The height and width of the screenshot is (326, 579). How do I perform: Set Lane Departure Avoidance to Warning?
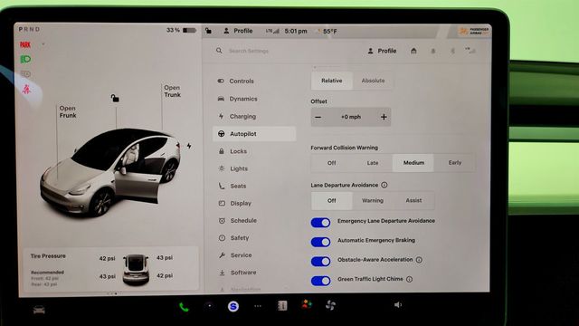pyautogui.click(x=373, y=201)
